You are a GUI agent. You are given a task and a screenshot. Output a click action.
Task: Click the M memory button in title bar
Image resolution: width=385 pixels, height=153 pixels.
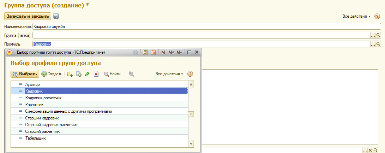point(163,52)
